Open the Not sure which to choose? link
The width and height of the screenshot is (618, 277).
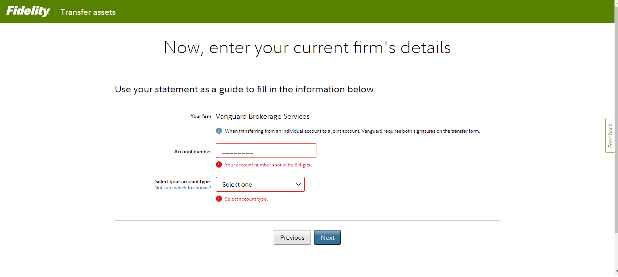tap(183, 188)
